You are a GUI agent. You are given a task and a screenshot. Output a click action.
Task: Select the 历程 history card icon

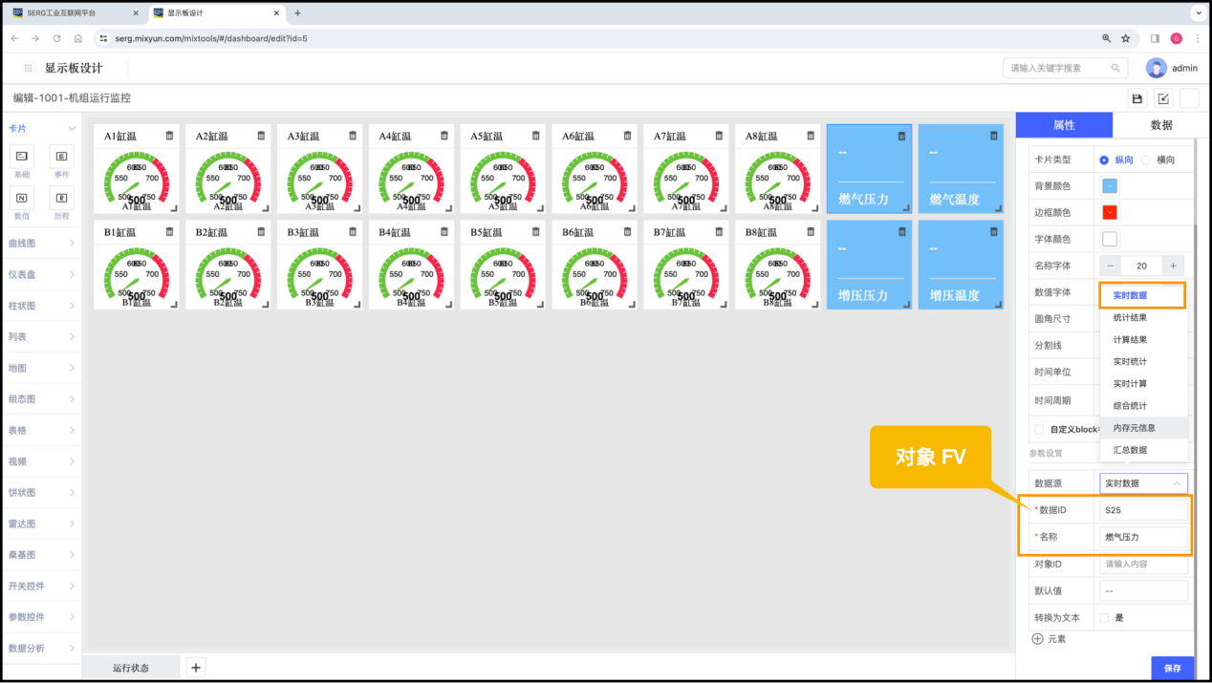(61, 198)
